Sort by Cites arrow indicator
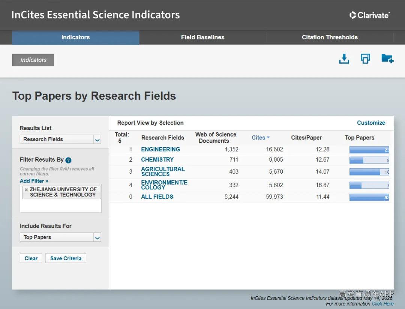The width and height of the screenshot is (405, 309). click(x=268, y=138)
